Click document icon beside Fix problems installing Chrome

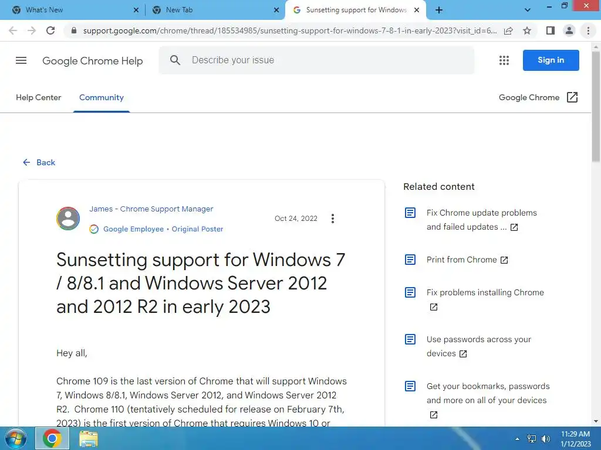410,292
